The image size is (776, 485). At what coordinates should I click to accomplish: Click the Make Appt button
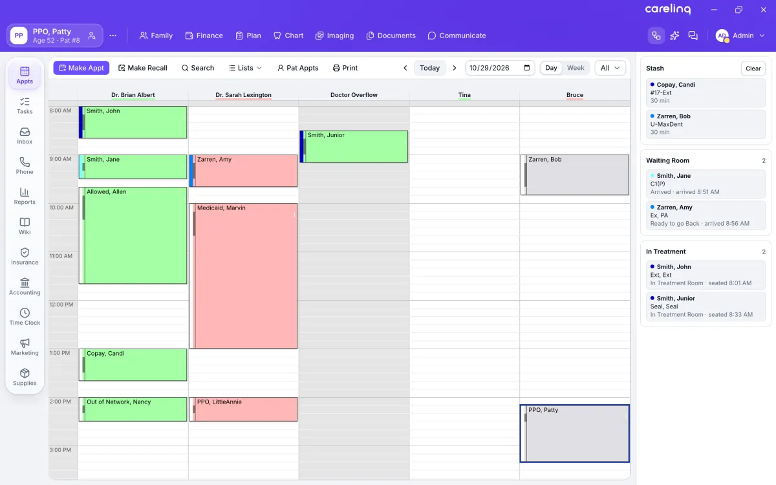click(x=81, y=68)
